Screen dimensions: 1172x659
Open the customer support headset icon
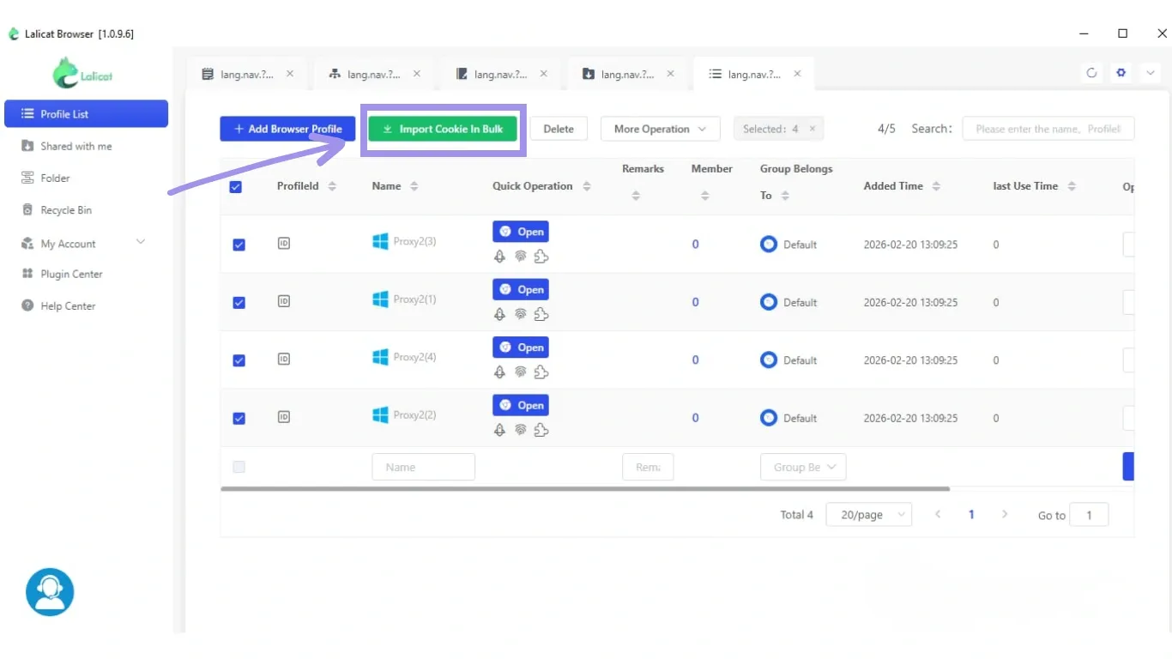point(50,592)
